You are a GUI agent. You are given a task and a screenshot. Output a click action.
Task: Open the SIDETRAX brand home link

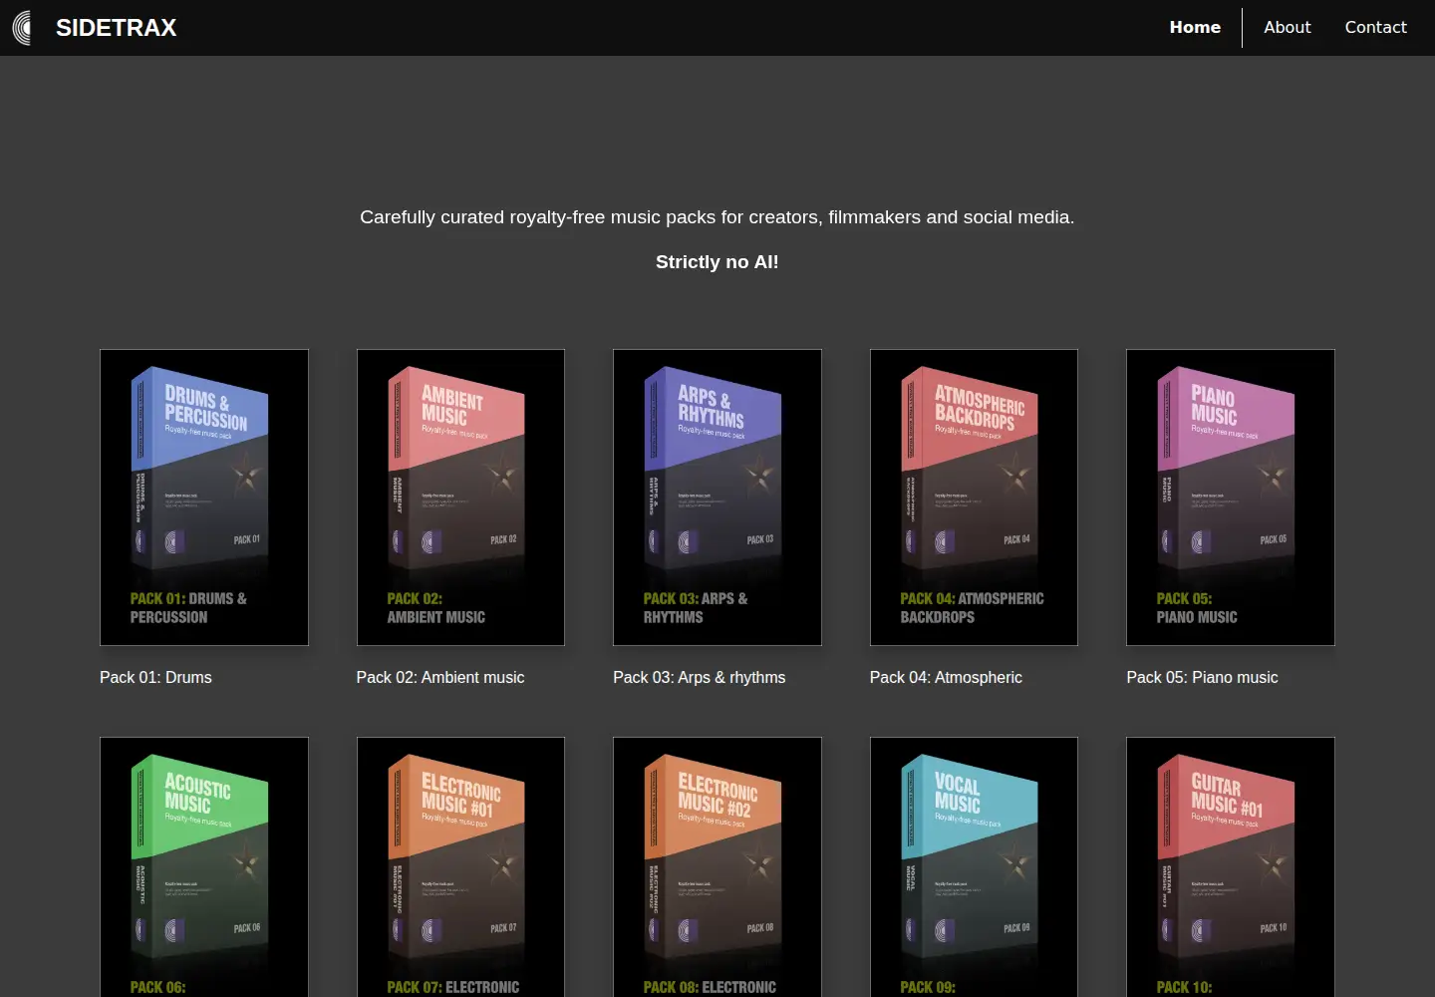click(116, 28)
